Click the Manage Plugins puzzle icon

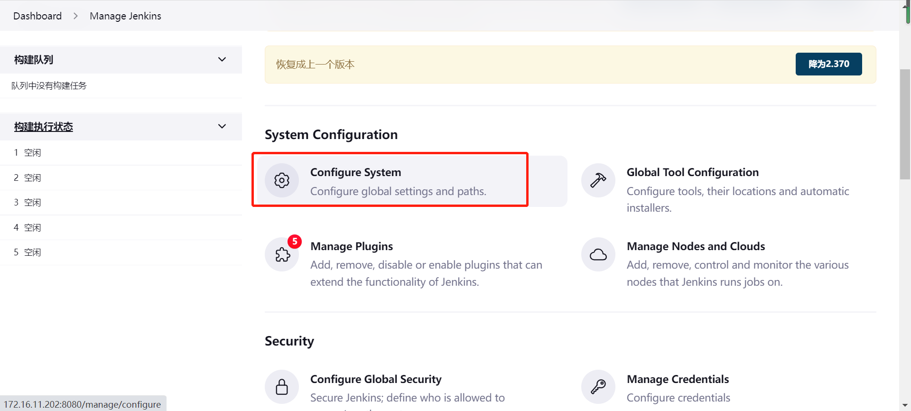282,255
